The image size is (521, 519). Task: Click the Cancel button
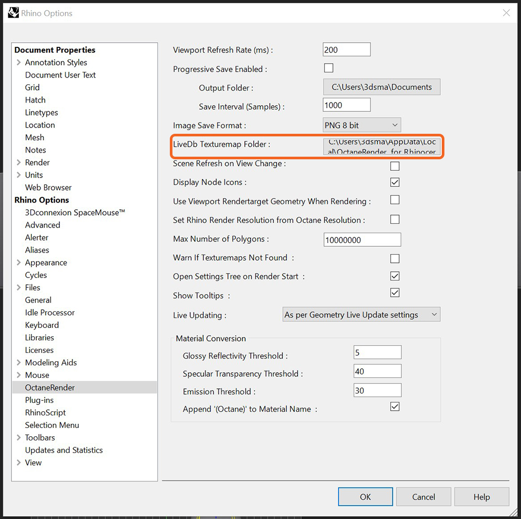(423, 497)
